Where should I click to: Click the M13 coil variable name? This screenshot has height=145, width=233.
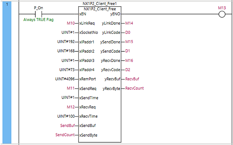pyautogui.click(x=222, y=8)
